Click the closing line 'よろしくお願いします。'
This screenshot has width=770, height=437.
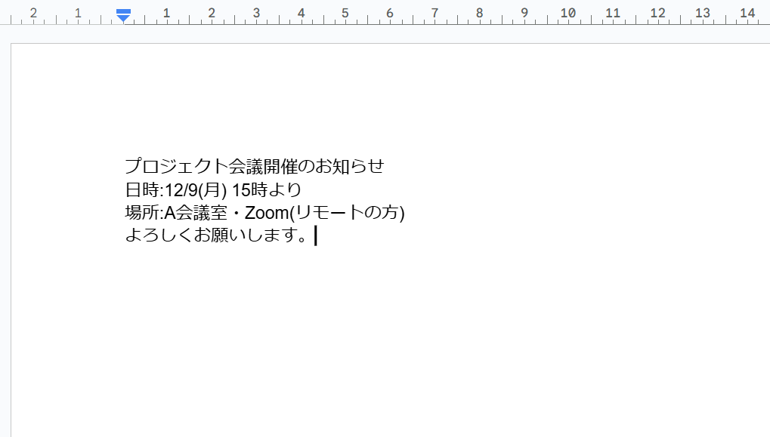point(217,235)
